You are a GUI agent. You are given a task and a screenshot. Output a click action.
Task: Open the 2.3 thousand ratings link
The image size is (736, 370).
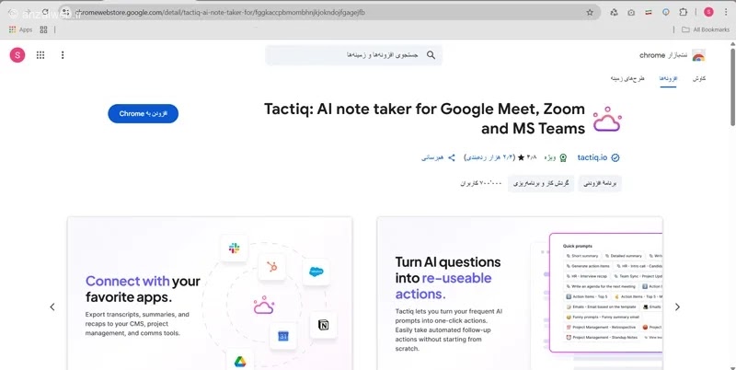coord(489,157)
